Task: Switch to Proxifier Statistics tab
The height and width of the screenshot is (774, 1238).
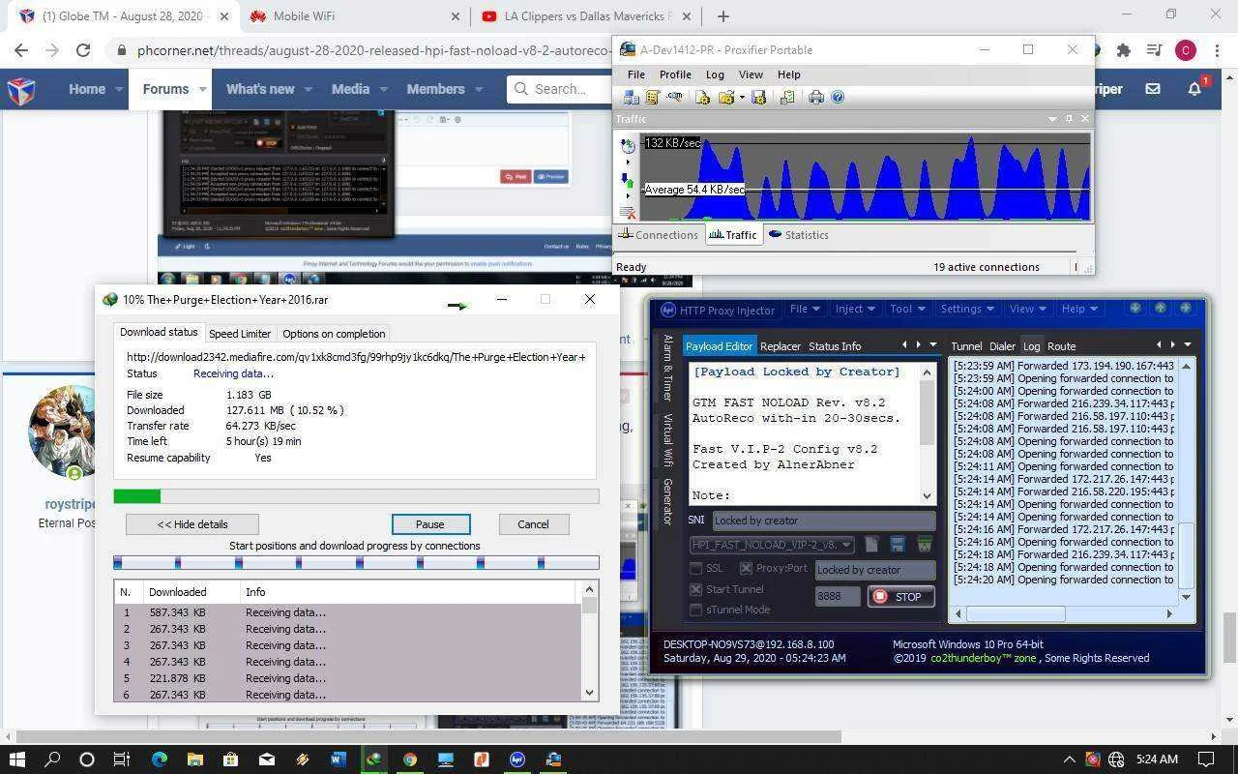Action: (x=798, y=235)
